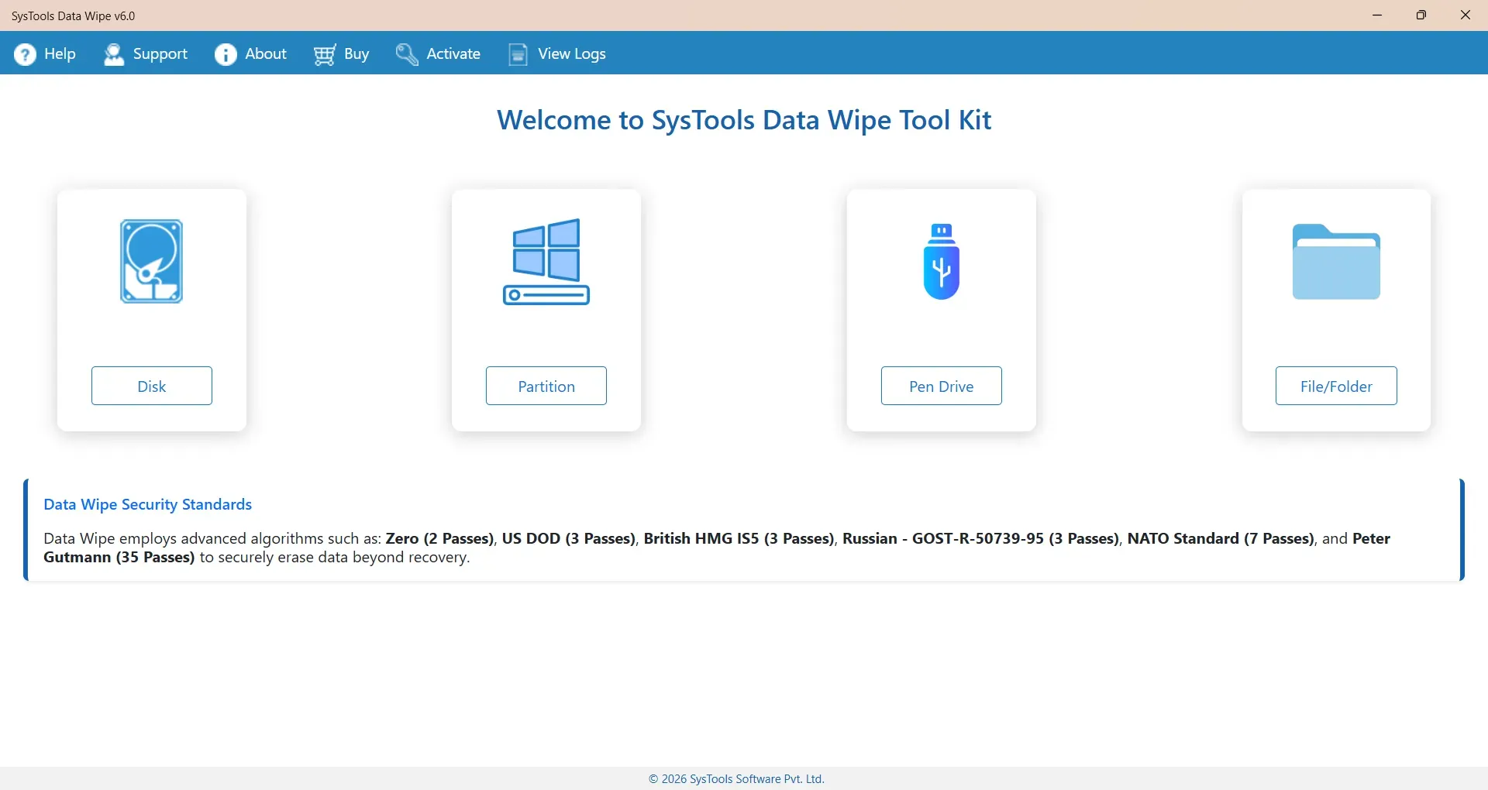Restore down the SysTools Data Wipe window
Viewport: 1488px width, 790px height.
[x=1421, y=15]
